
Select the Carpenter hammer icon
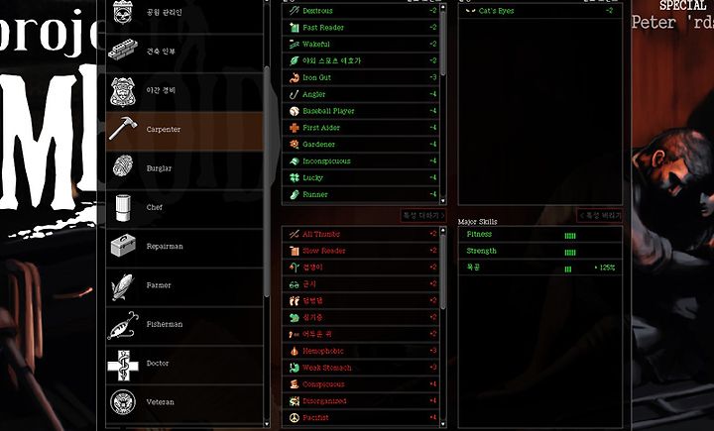[123, 129]
